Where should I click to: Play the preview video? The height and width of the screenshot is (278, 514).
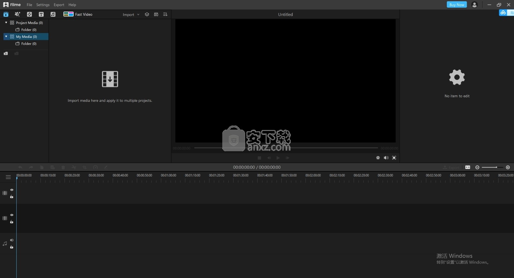click(x=278, y=158)
